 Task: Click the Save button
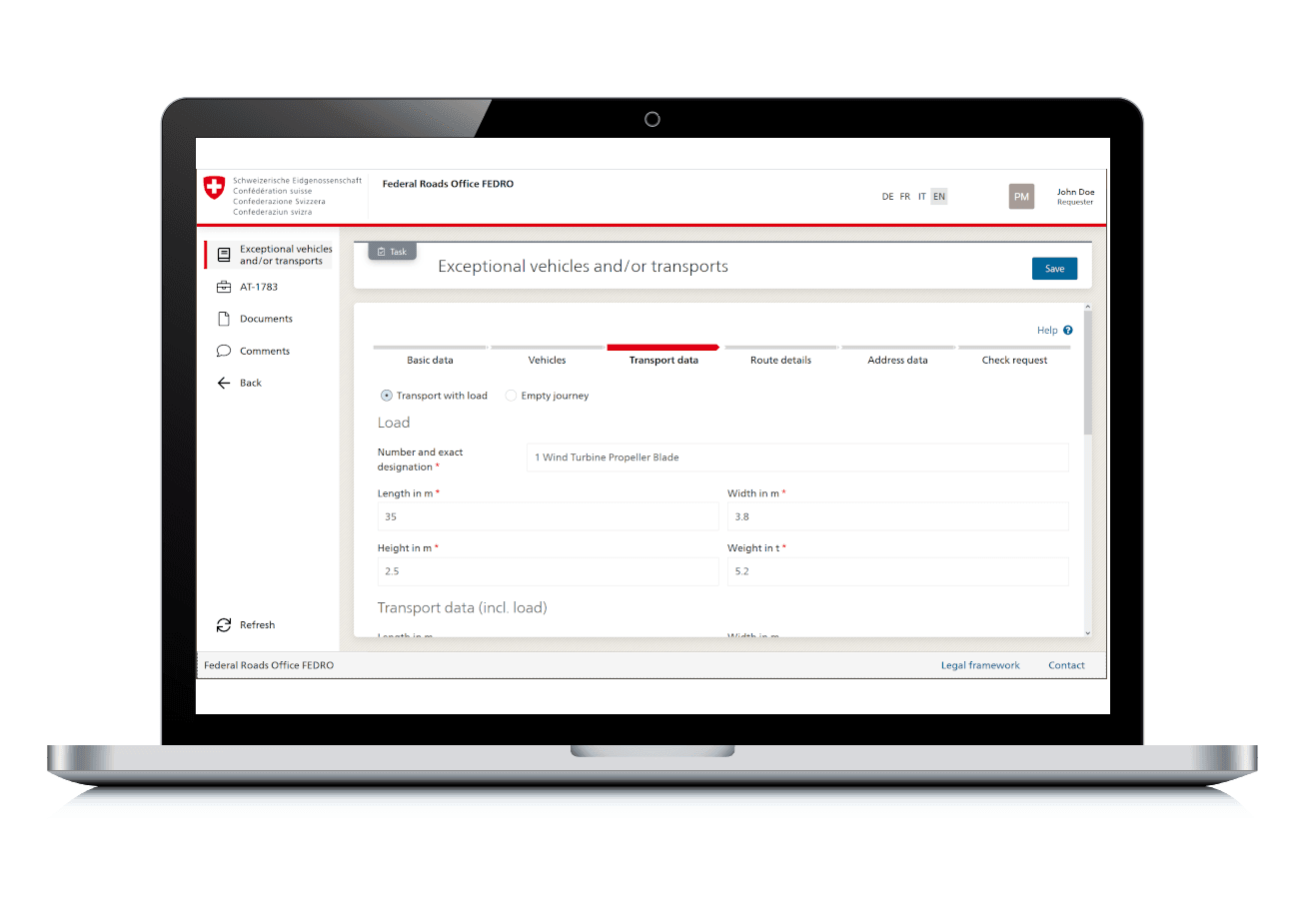[1054, 269]
